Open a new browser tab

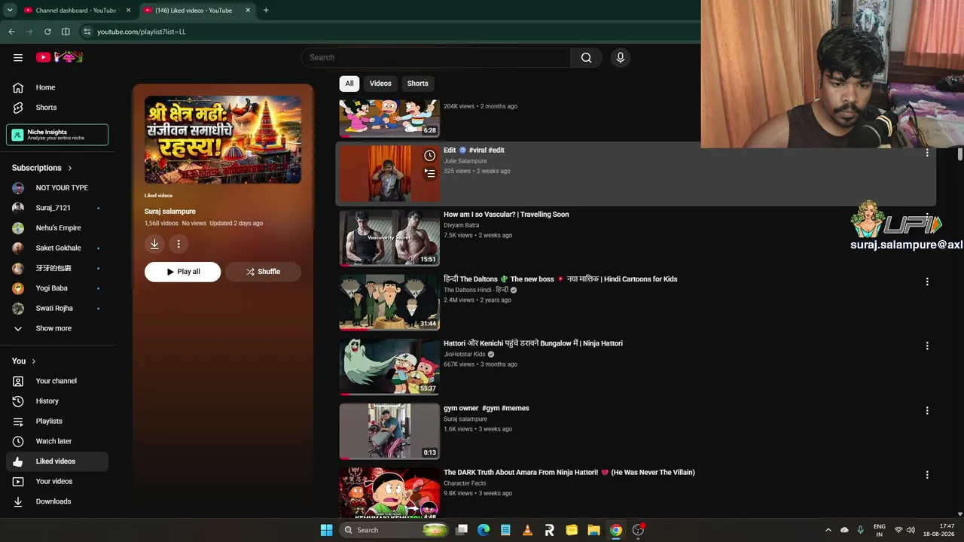(266, 11)
